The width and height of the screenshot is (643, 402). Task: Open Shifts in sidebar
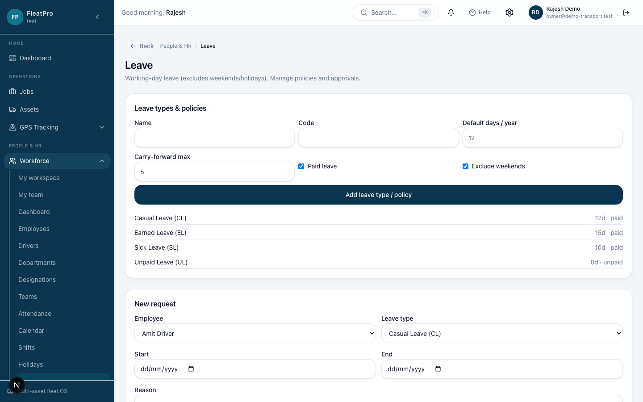pos(27,348)
